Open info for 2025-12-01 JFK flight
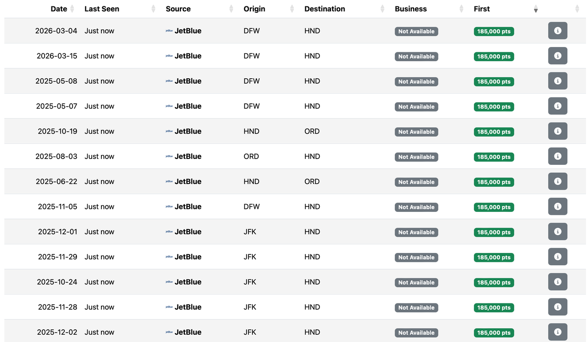The height and width of the screenshot is (342, 588). click(557, 231)
